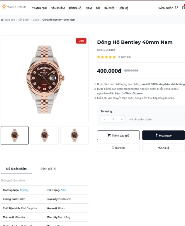
Task: Click the home icon in breadcrumb
Action: [2, 20]
